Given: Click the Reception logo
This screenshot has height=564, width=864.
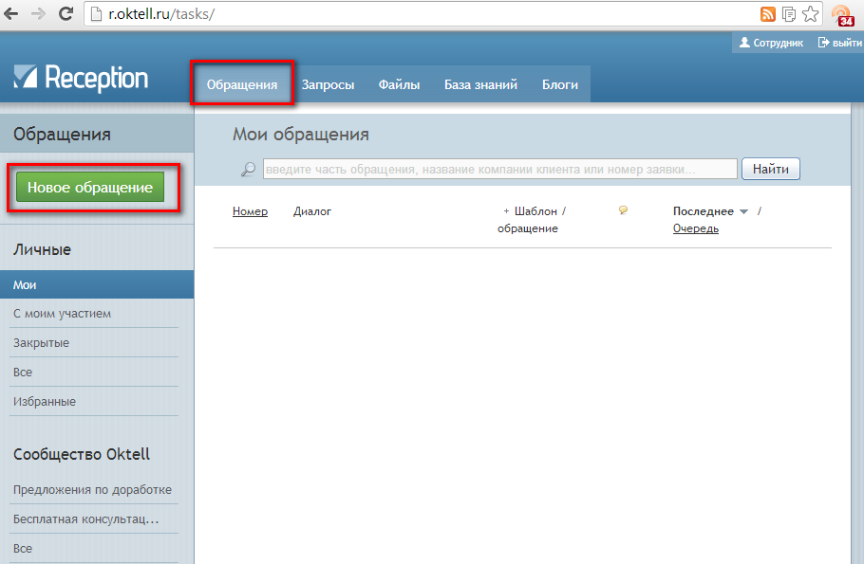Looking at the screenshot, I should click(82, 79).
